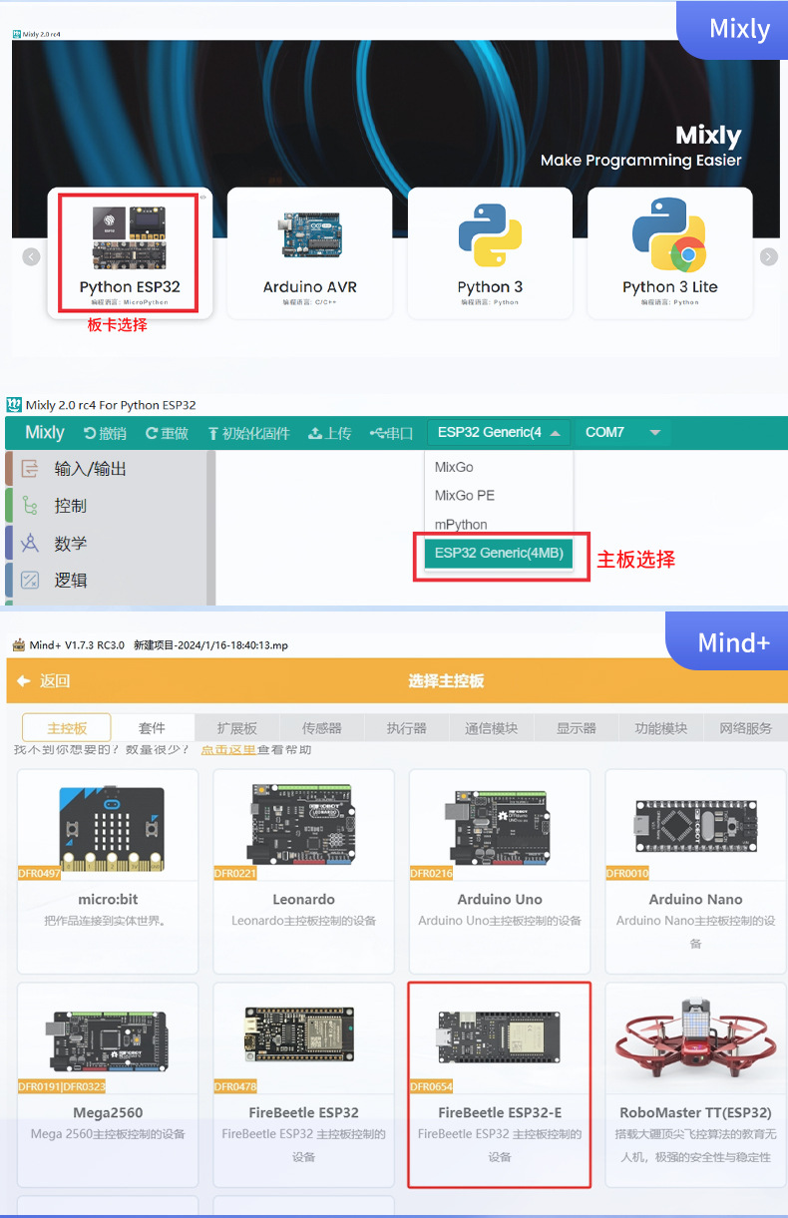The width and height of the screenshot is (788, 1218).
Task: Redo with the 重做 toolbar button
Action: 167,433
